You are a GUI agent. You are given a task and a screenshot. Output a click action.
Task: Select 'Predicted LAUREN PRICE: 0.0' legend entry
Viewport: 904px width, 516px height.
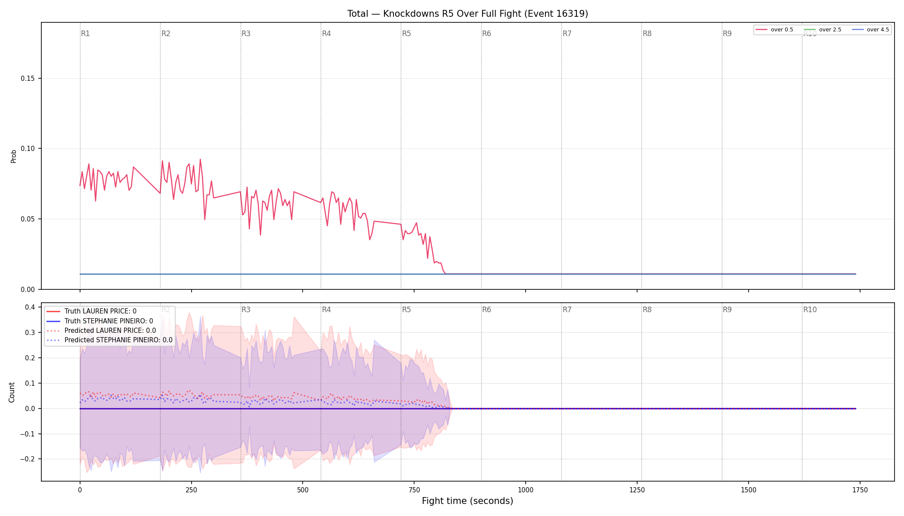tap(101, 330)
